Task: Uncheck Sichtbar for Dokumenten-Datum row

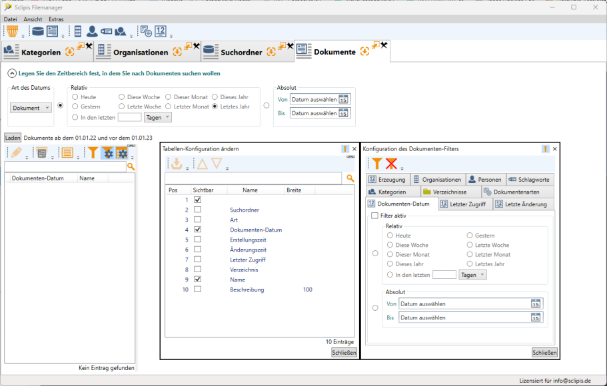Action: pyautogui.click(x=197, y=230)
